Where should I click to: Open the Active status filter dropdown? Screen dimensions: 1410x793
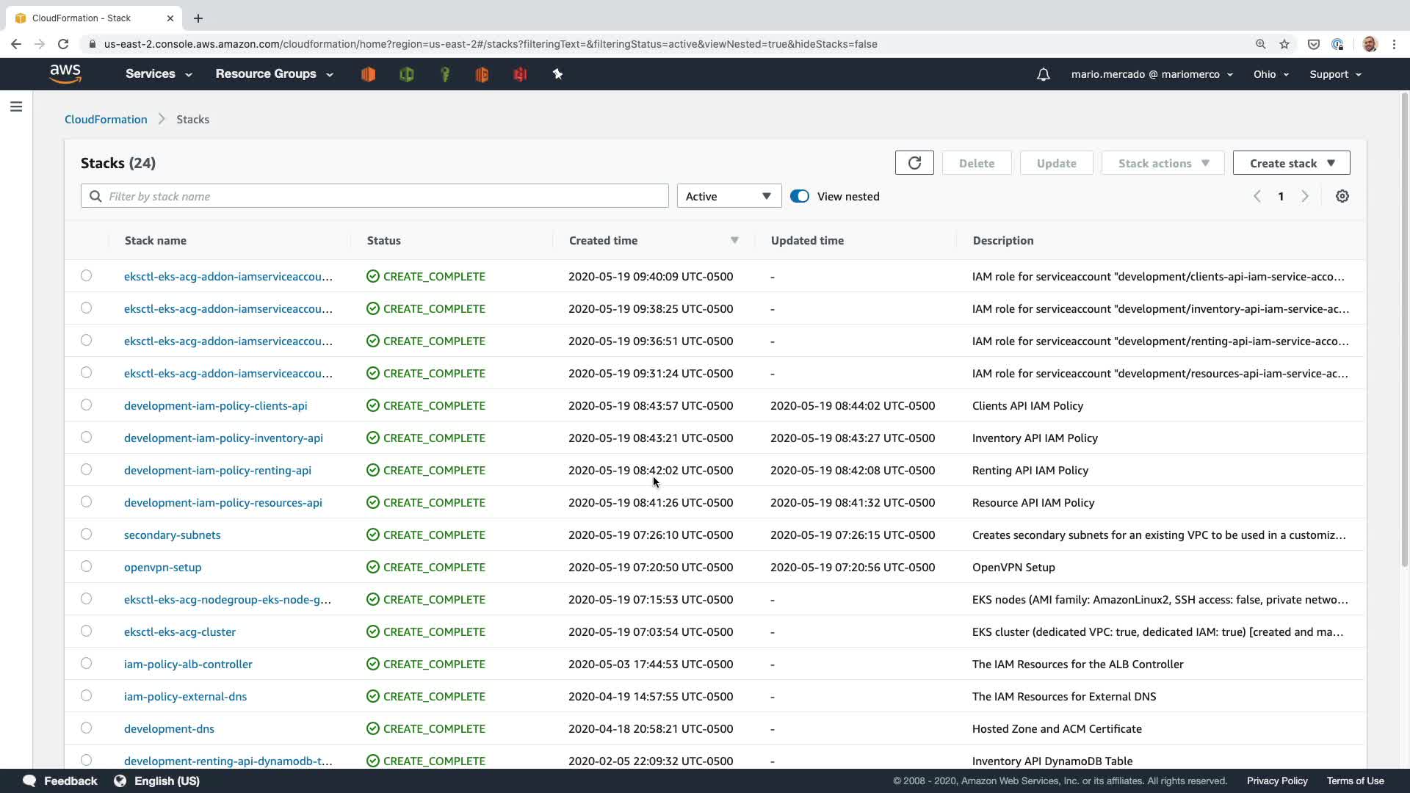(728, 196)
